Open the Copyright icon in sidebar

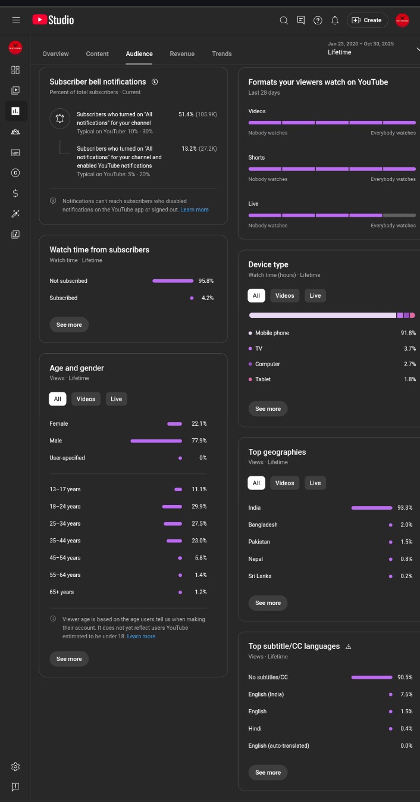[15, 173]
